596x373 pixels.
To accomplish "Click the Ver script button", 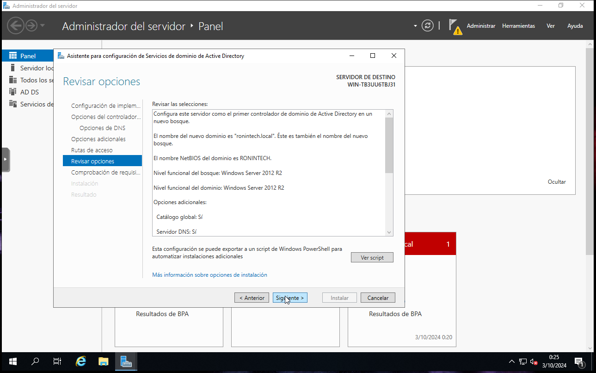I will point(372,257).
